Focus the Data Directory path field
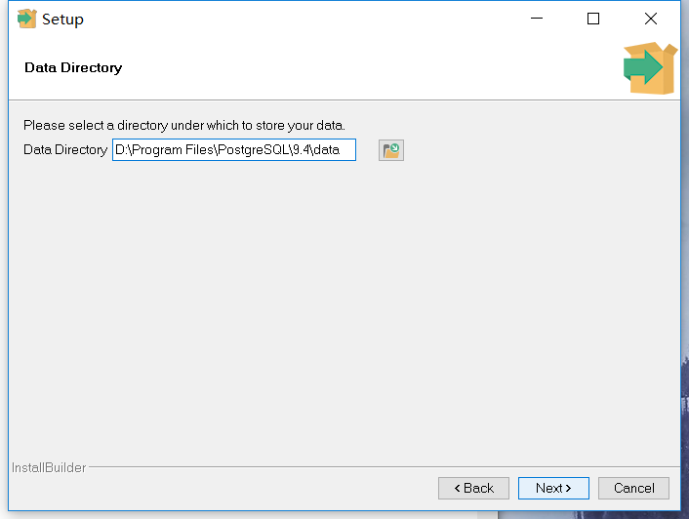Viewport: 689px width, 519px height. click(x=234, y=149)
